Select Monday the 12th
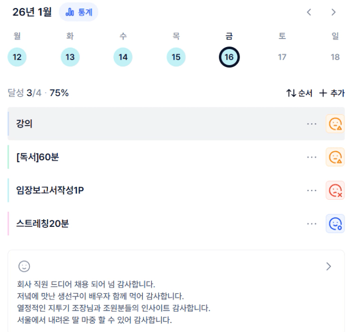Viewport: 350px width, 332px height. point(17,57)
